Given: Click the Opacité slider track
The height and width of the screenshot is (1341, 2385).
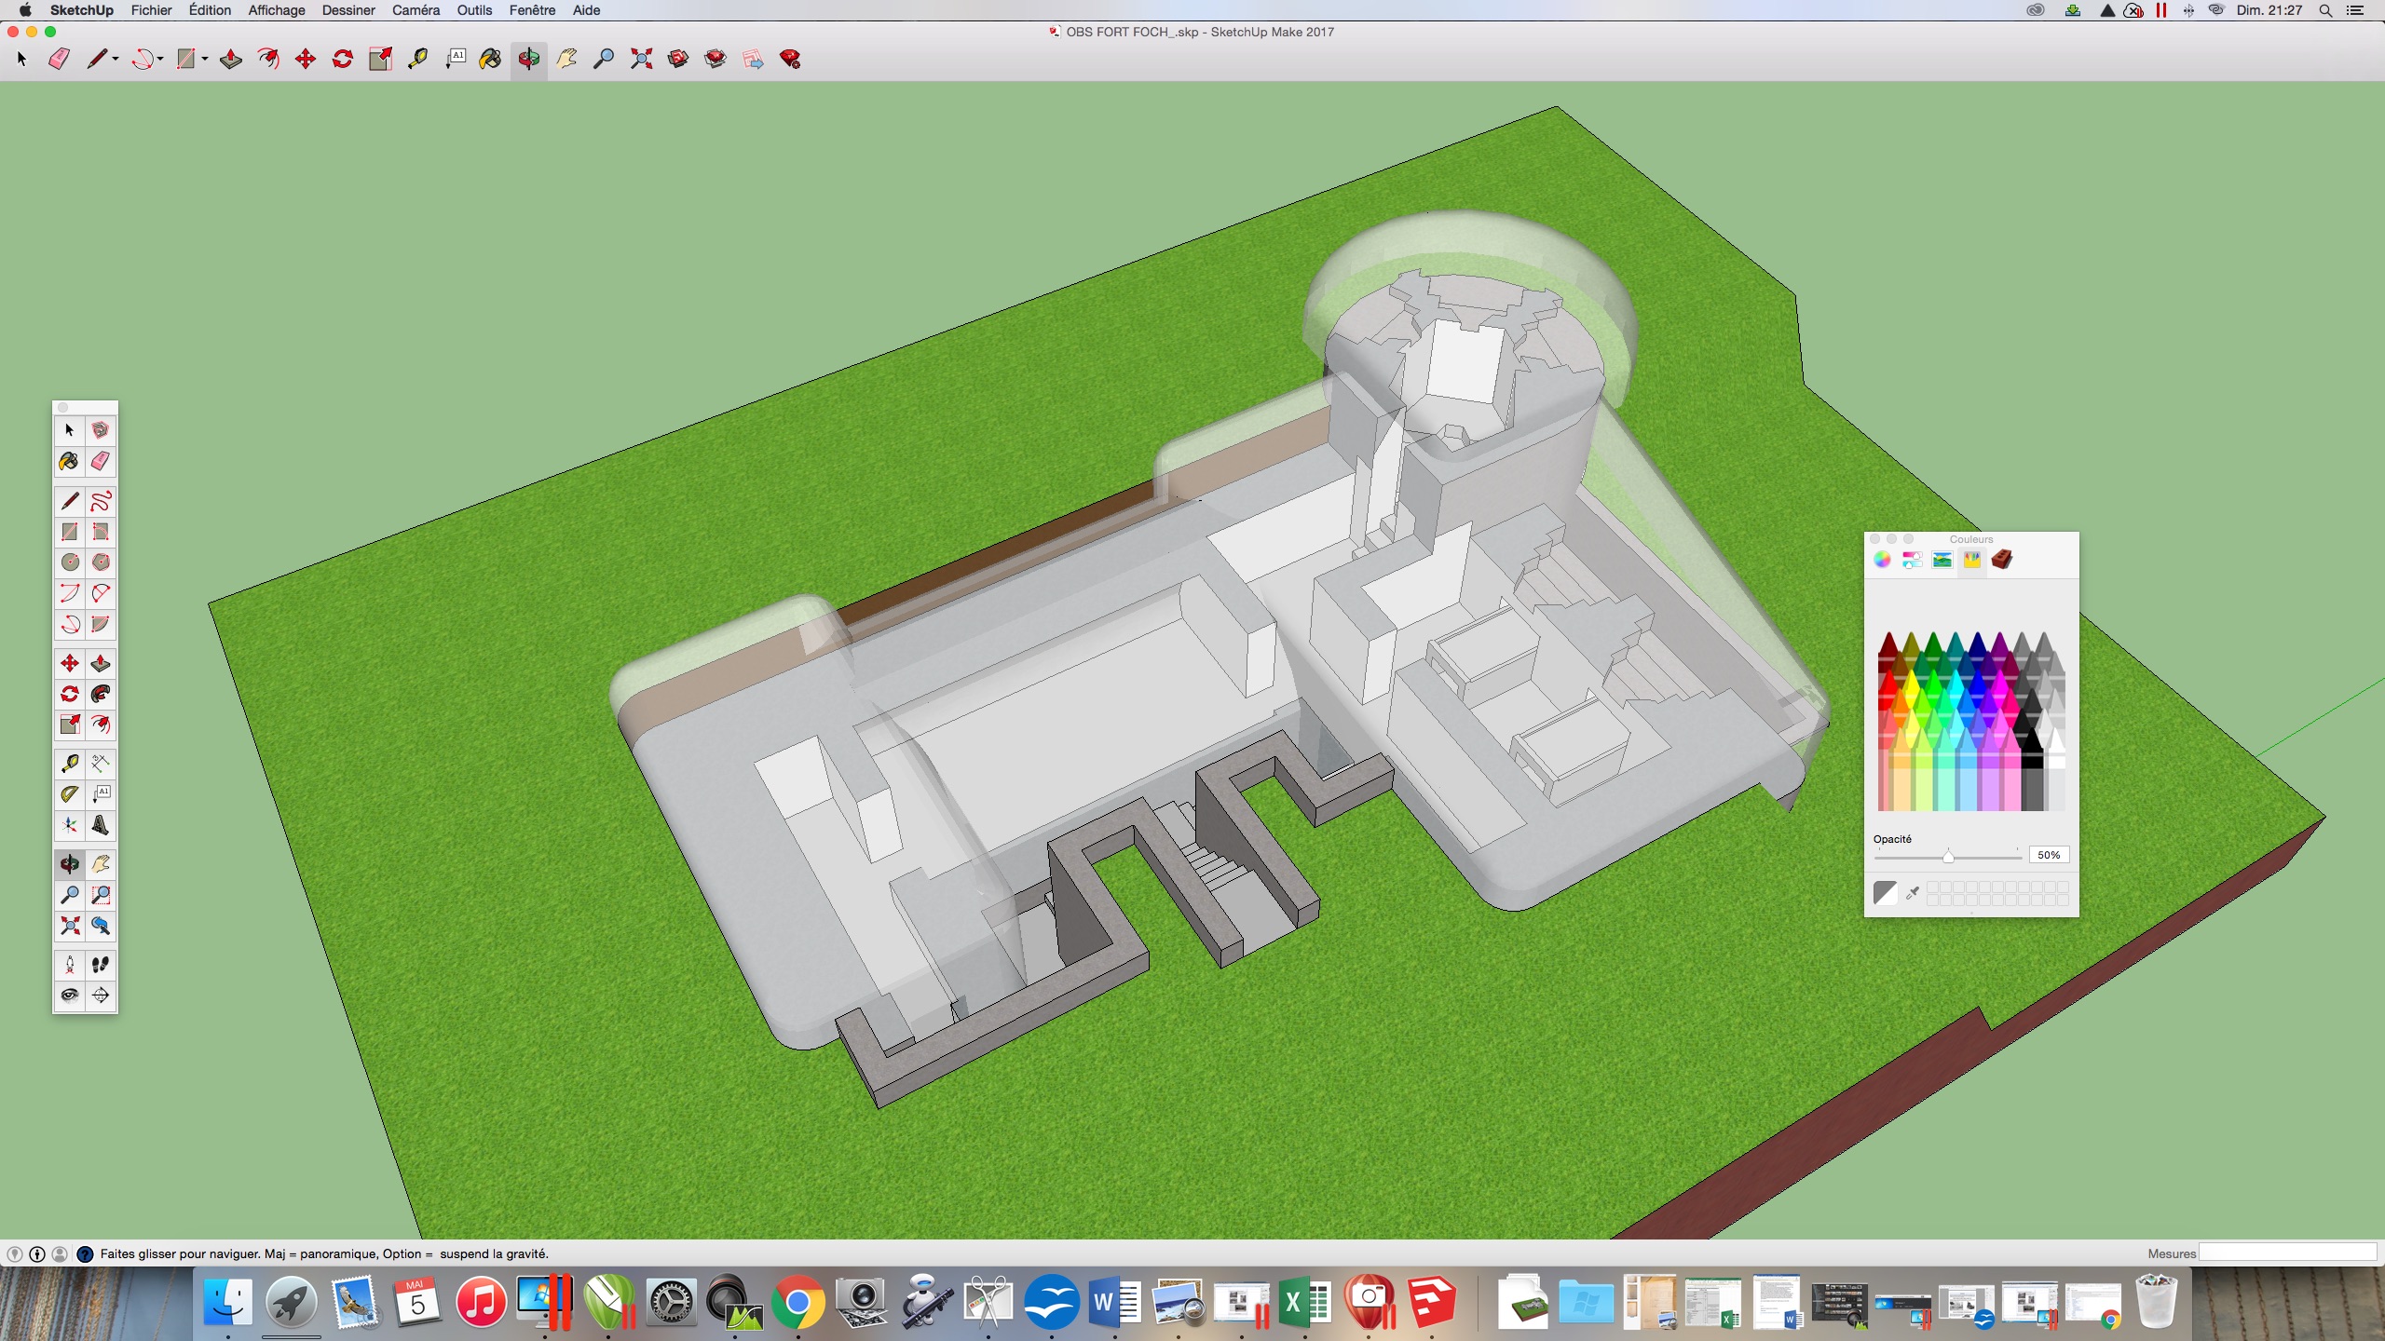Looking at the screenshot, I should 1984,856.
